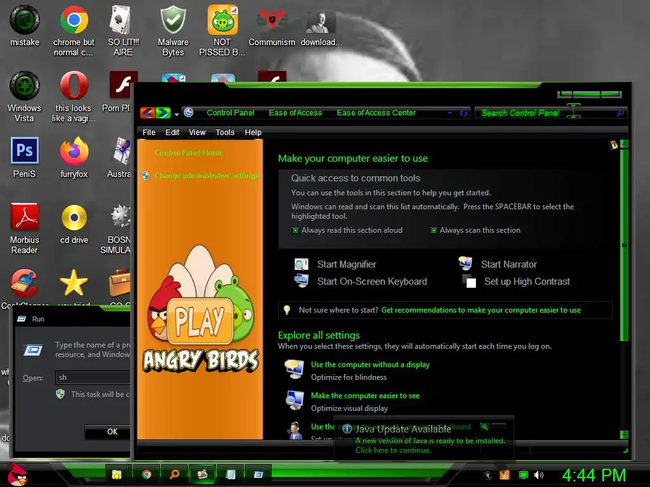The height and width of the screenshot is (487, 650).
Task: Expand the address bar history dropdown
Action: (x=450, y=113)
